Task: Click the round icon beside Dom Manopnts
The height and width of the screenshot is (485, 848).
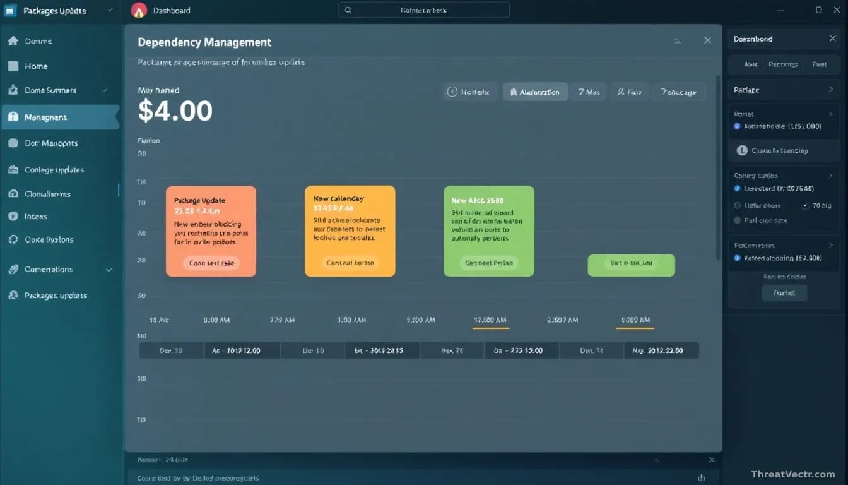Action: click(x=13, y=143)
